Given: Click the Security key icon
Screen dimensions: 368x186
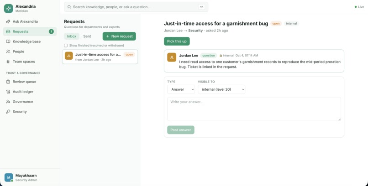Looking at the screenshot, I should point(8,112).
